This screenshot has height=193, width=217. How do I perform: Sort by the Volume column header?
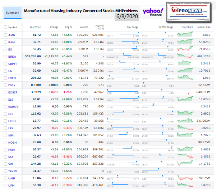click(83, 27)
